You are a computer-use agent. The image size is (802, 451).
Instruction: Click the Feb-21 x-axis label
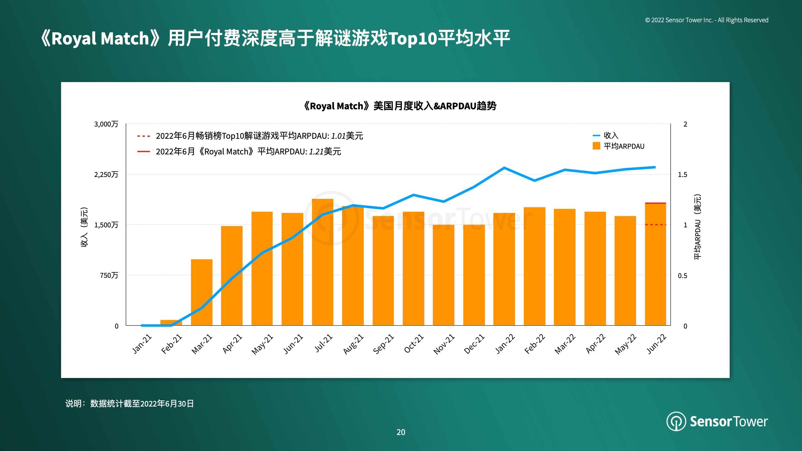pyautogui.click(x=171, y=344)
